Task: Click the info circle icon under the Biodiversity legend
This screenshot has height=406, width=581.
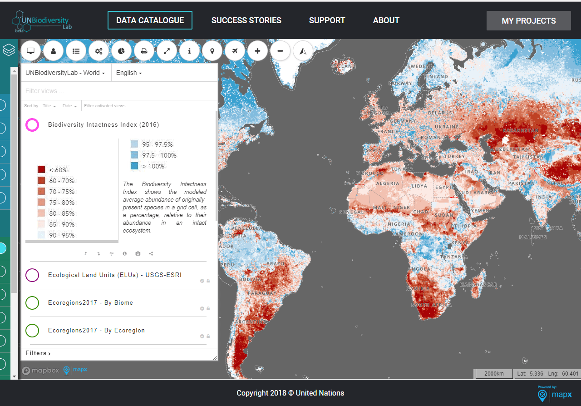Action: tap(125, 253)
